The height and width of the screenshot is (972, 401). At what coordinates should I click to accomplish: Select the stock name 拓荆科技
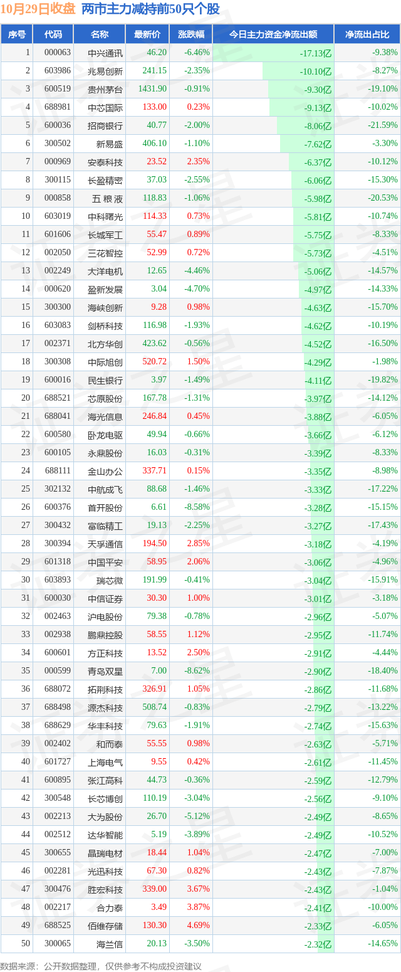coord(105,690)
